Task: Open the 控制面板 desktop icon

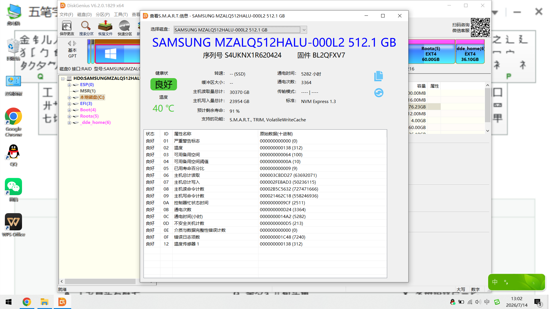Action: coord(13,86)
